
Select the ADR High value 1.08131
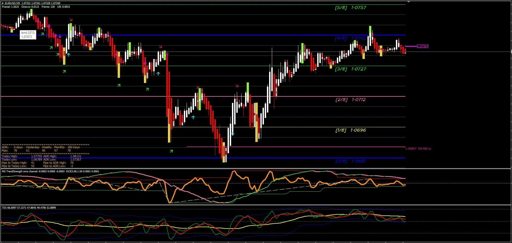(x=76, y=156)
